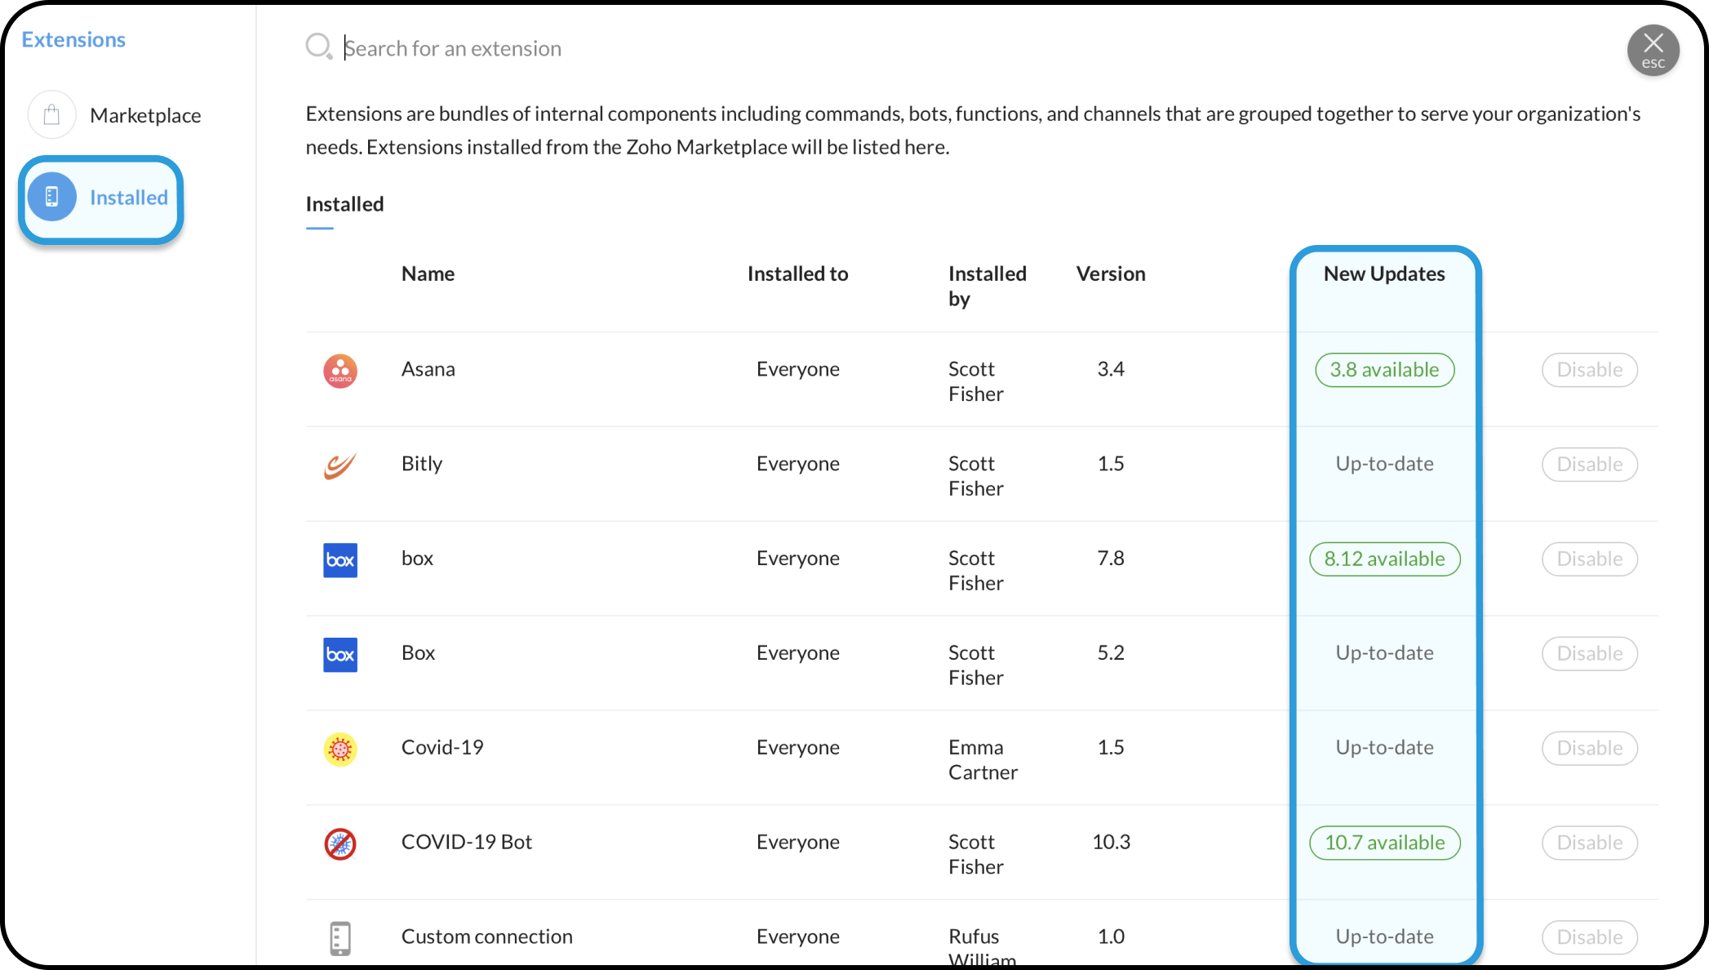Close the Extensions dialog with esc button

[x=1653, y=50]
